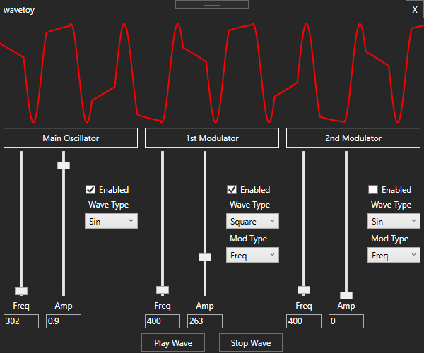Disable the Main Oscillator Enabled checkbox
The height and width of the screenshot is (353, 424).
point(90,190)
